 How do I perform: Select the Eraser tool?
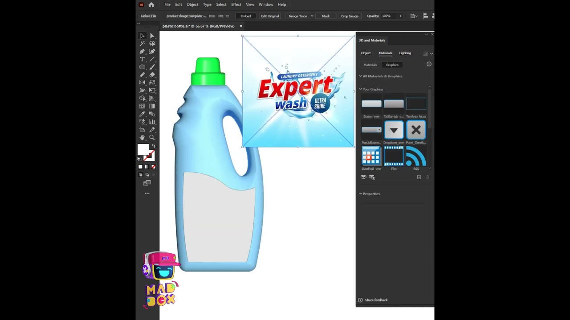tap(152, 75)
